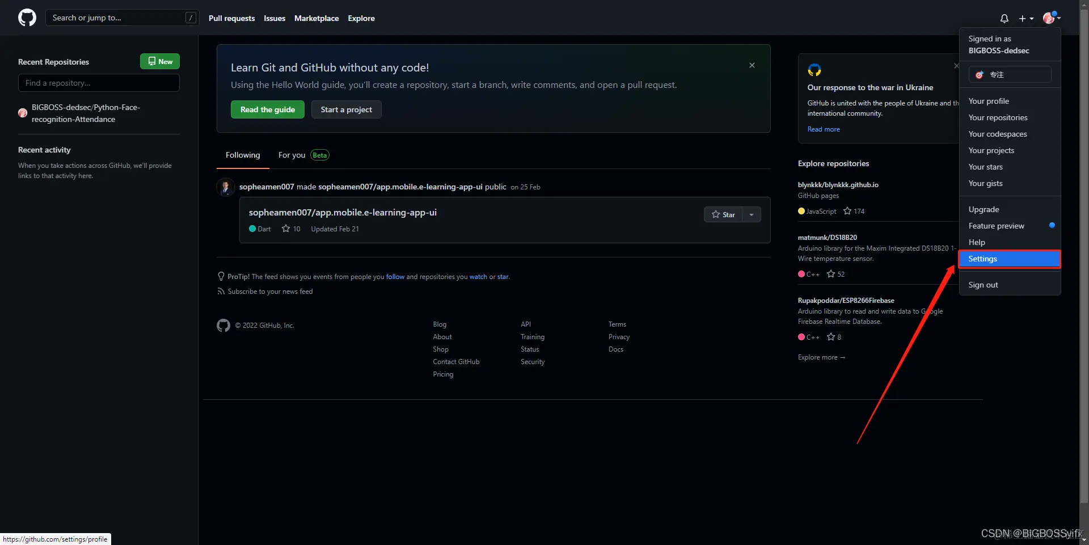1089x545 pixels.
Task: Select Your gists in user menu
Action: 1010,183
